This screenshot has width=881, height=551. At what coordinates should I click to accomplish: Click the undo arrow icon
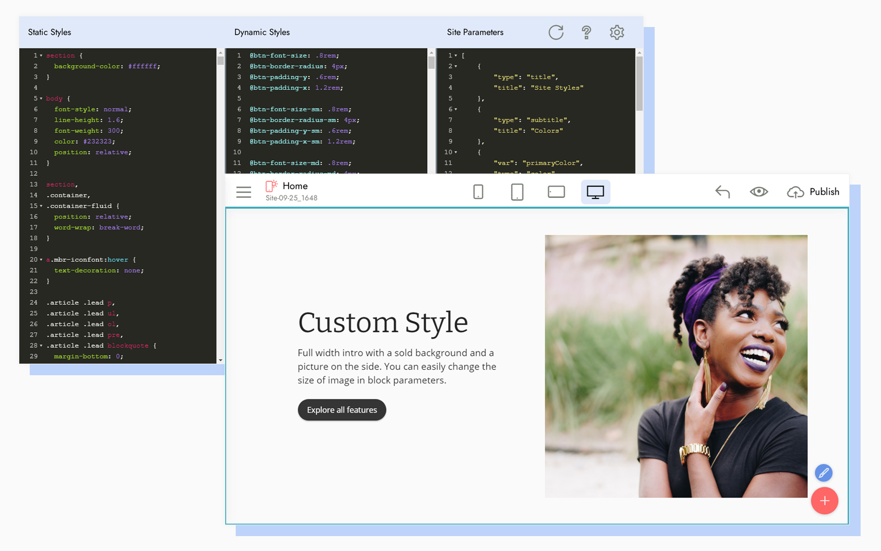[722, 192]
